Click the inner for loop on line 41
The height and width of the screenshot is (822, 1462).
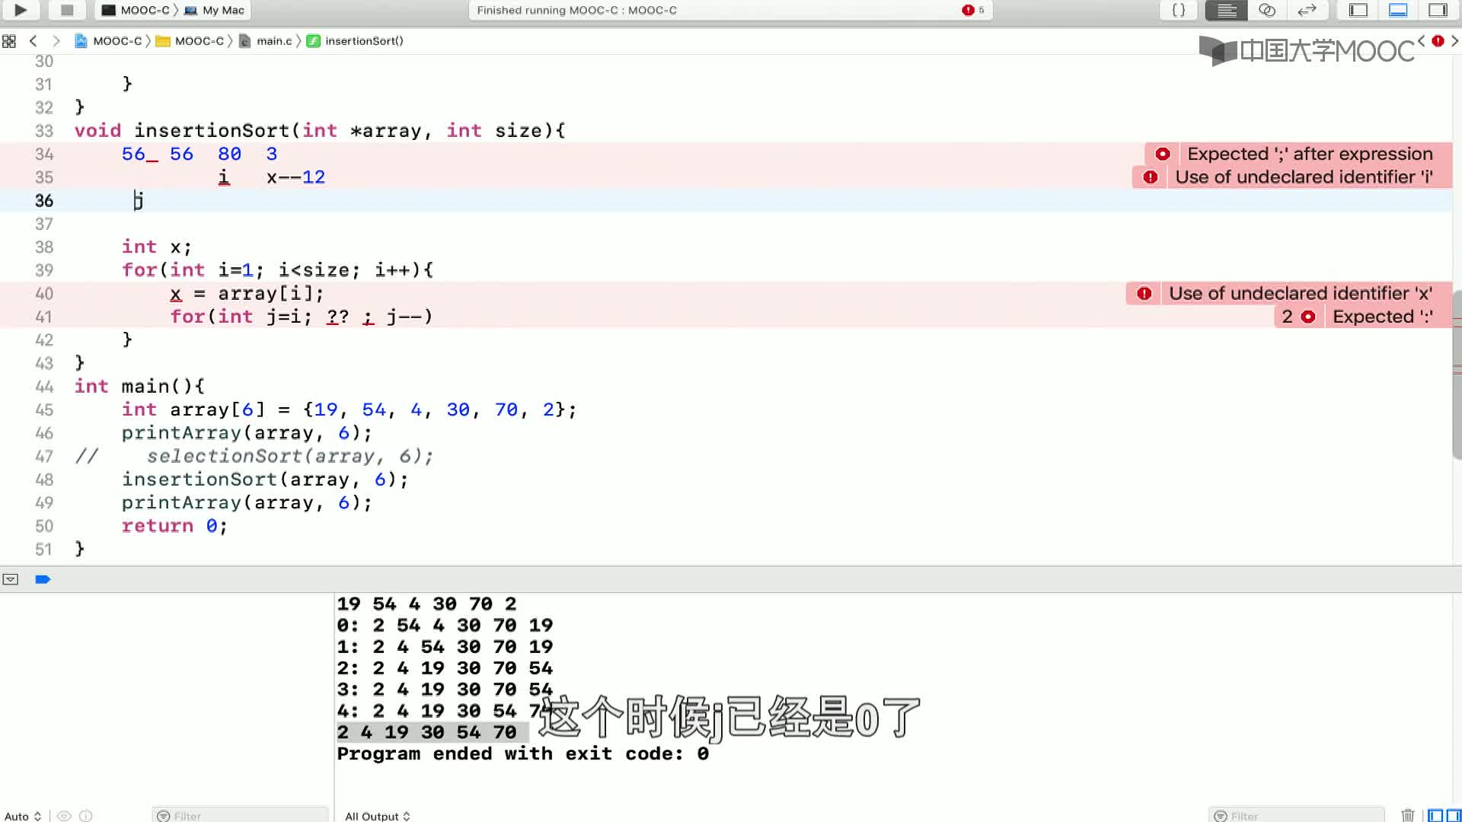click(x=302, y=317)
